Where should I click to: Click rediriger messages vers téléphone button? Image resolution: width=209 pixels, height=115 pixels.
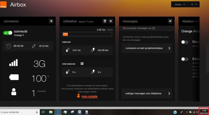tap(147, 94)
